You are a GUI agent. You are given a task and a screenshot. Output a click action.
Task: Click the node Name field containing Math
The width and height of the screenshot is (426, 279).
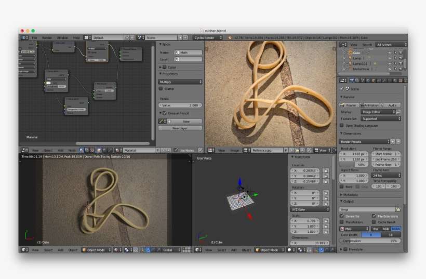coord(189,52)
